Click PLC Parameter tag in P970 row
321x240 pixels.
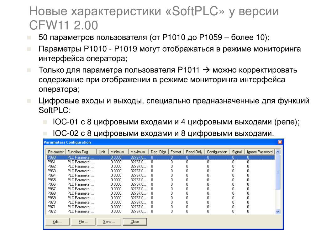click(x=81, y=202)
